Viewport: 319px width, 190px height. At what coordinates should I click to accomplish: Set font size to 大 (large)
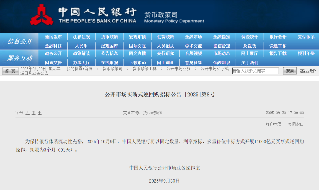(27, 113)
